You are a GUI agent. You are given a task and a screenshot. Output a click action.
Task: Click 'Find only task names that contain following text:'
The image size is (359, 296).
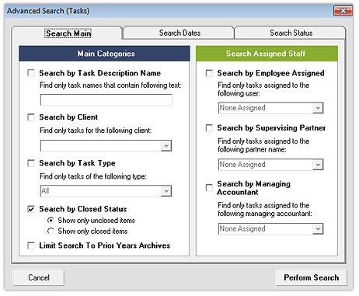(110, 85)
